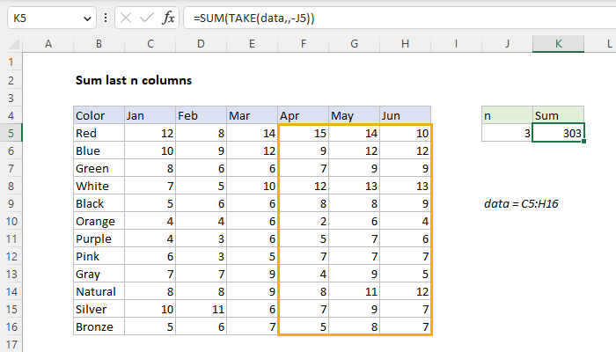
Task: Open the formula bar options dots
Action: click(106, 18)
